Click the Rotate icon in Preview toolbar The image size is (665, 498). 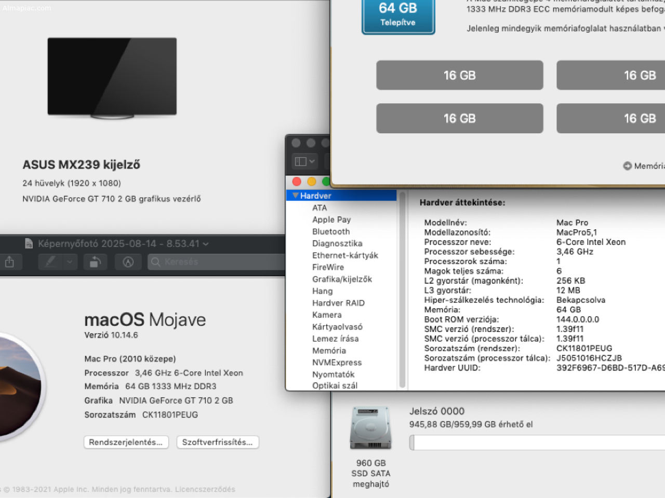click(x=95, y=262)
